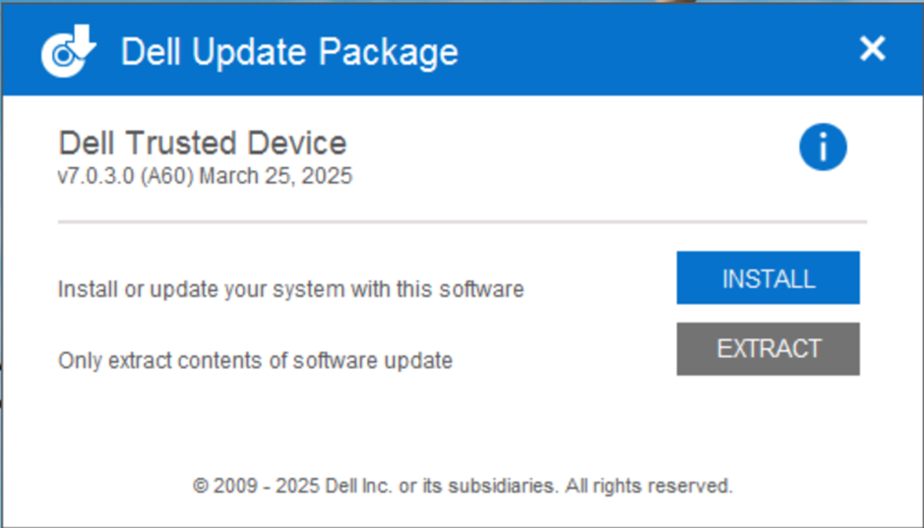924x528 pixels.
Task: Click the v7.0.3.0 version number
Action: pyautogui.click(x=96, y=177)
